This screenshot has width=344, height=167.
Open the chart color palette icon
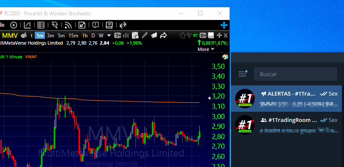pyautogui.click(x=225, y=57)
